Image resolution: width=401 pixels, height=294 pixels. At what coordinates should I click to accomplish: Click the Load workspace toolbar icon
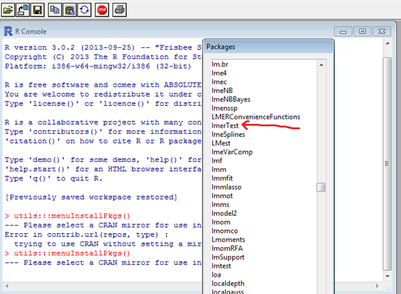23,10
